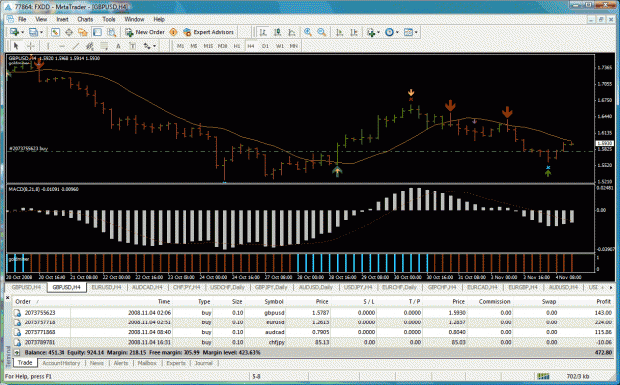Image resolution: width=620 pixels, height=385 pixels.
Task: Select the cursor arrow tool
Action: tap(16, 46)
